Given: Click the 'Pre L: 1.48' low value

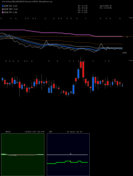Looking at the screenshot, I should [83, 10].
